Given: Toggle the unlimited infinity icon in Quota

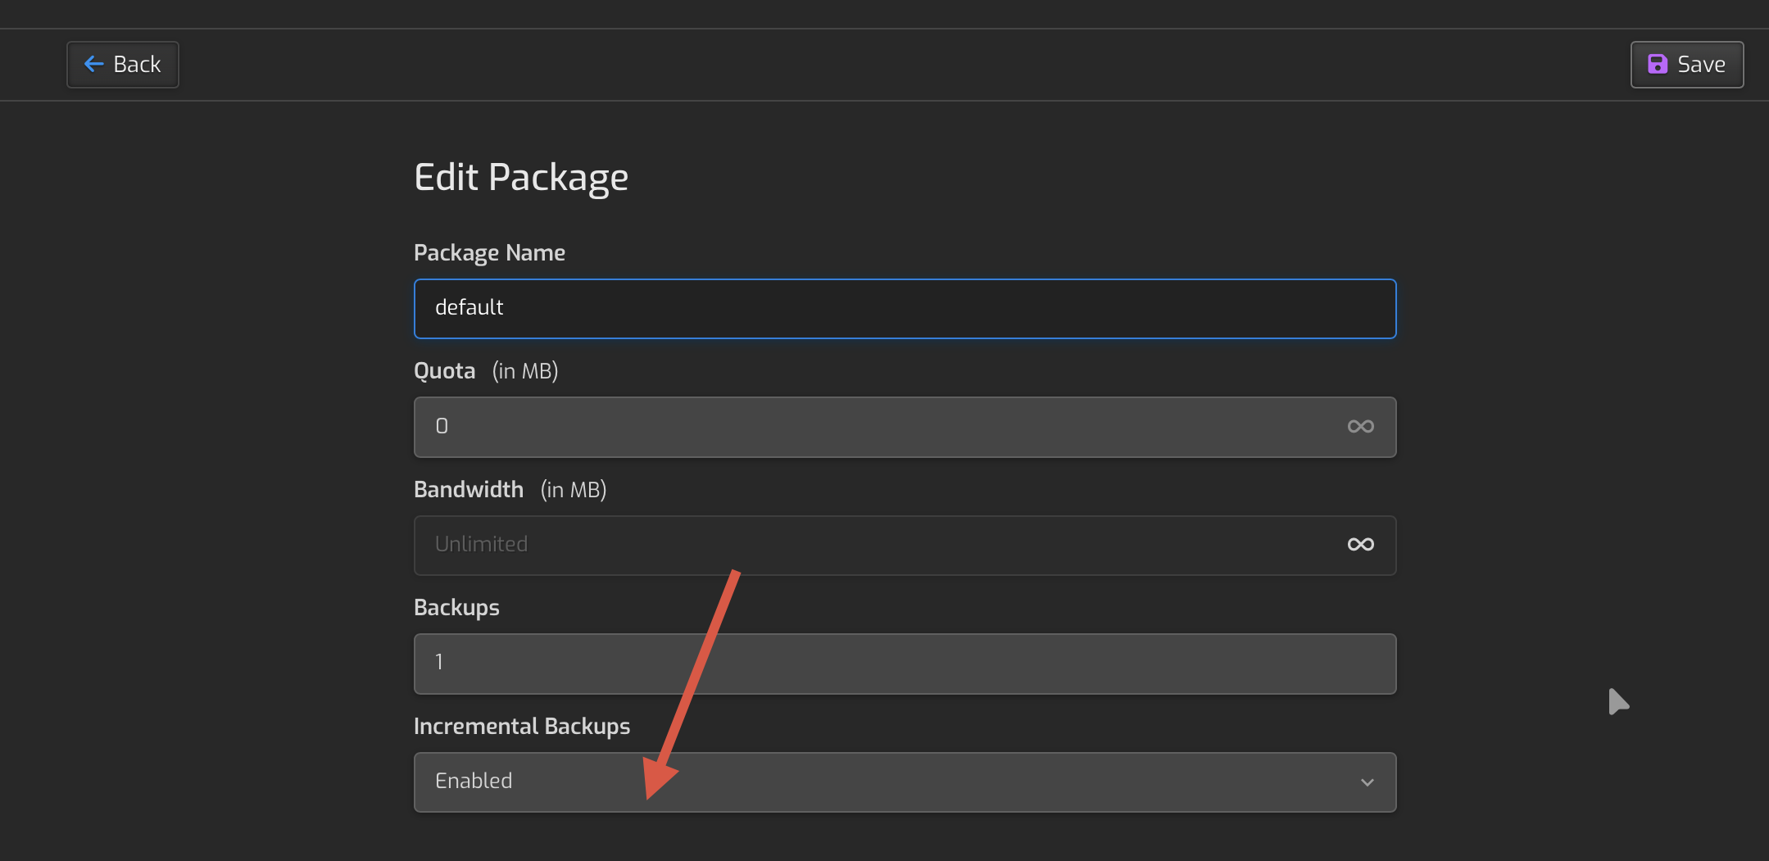Looking at the screenshot, I should tap(1360, 426).
